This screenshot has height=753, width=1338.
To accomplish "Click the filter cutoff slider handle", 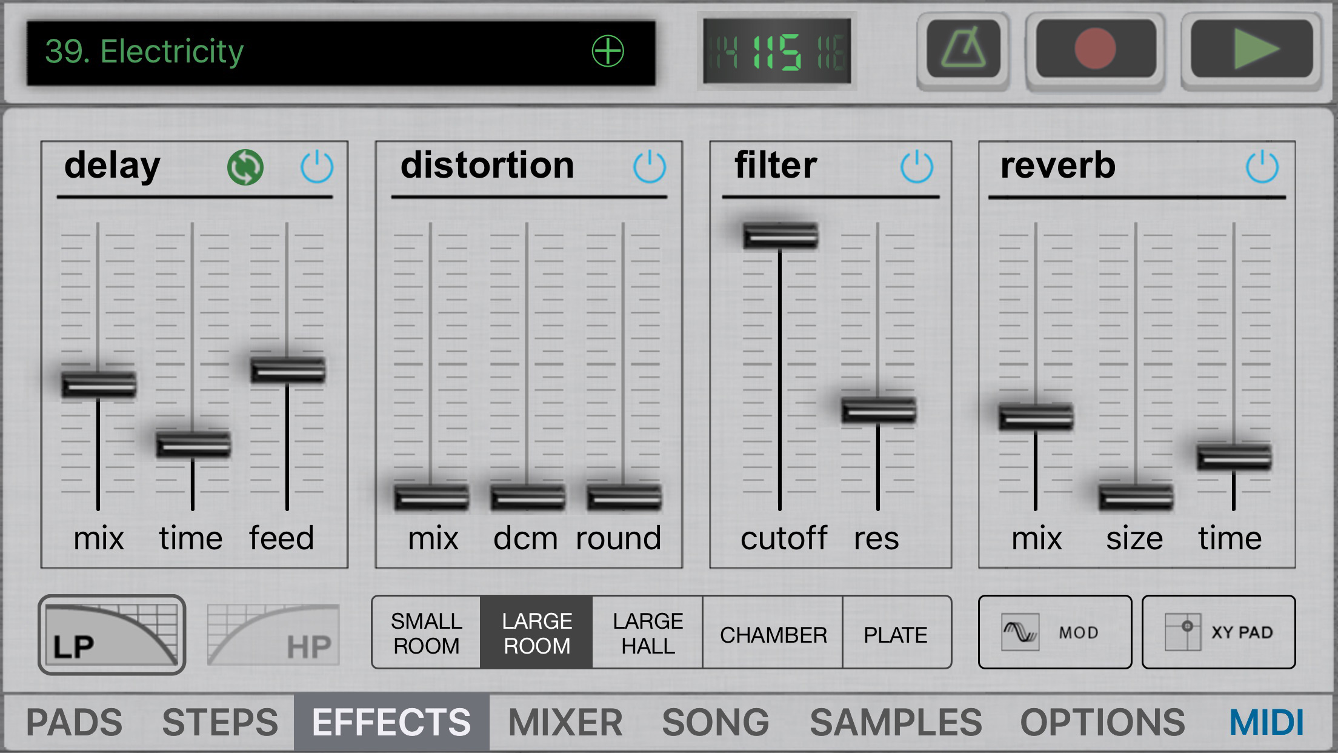I will point(780,236).
